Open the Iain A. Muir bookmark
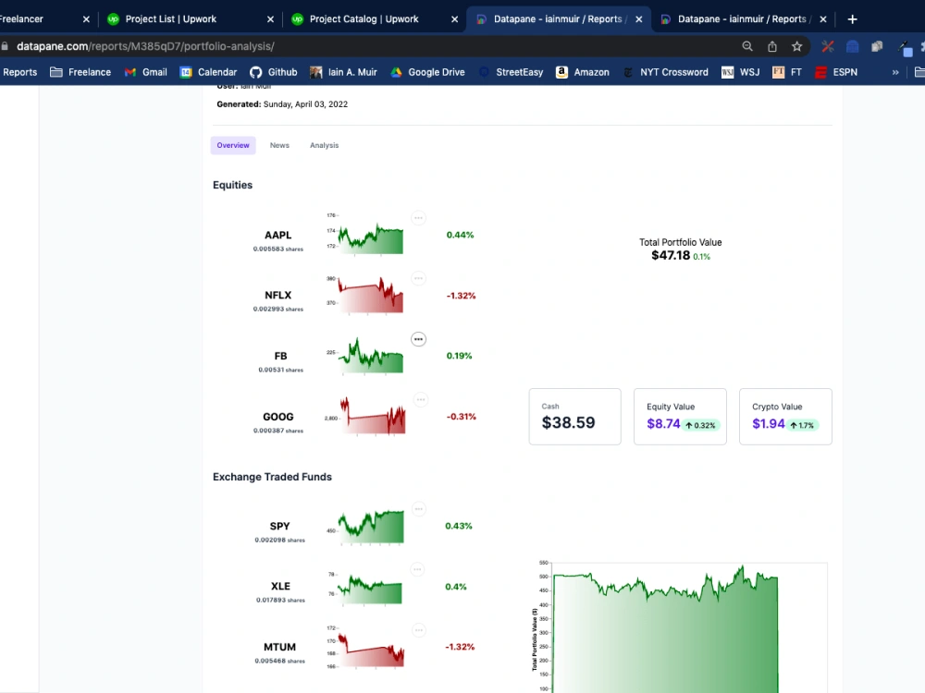 (343, 72)
